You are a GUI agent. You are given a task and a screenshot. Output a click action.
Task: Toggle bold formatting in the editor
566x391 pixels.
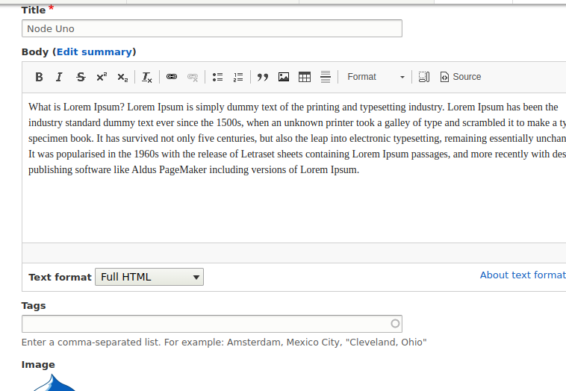pyautogui.click(x=39, y=77)
